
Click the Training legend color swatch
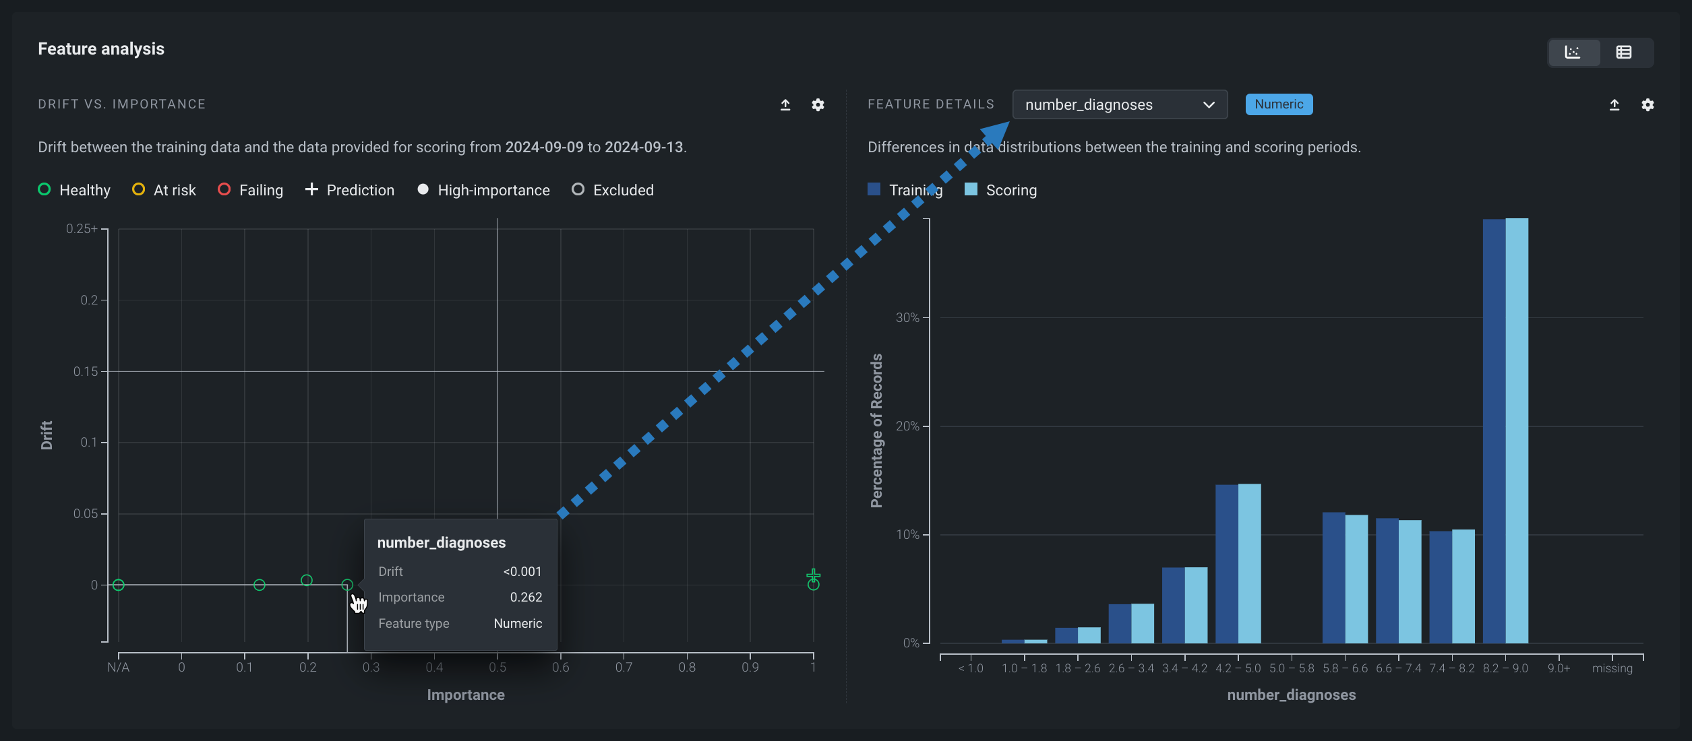[874, 189]
